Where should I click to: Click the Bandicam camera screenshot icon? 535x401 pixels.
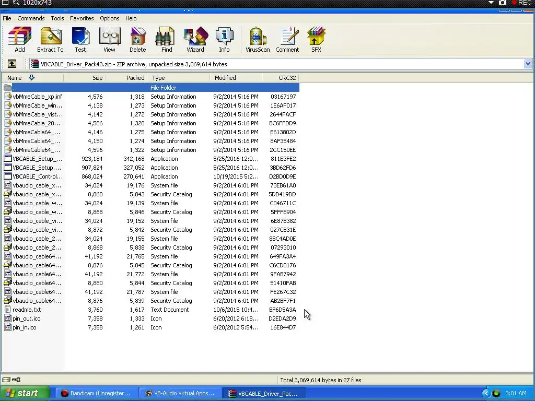coord(502,3)
